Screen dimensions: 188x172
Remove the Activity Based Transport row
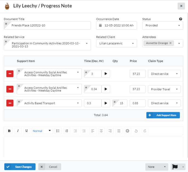point(10,103)
